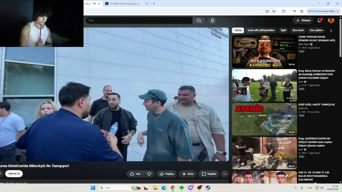Viewport: 342px width, 192px height.
Task: Mute the playing tab via speaker icon
Action: (94, 3)
